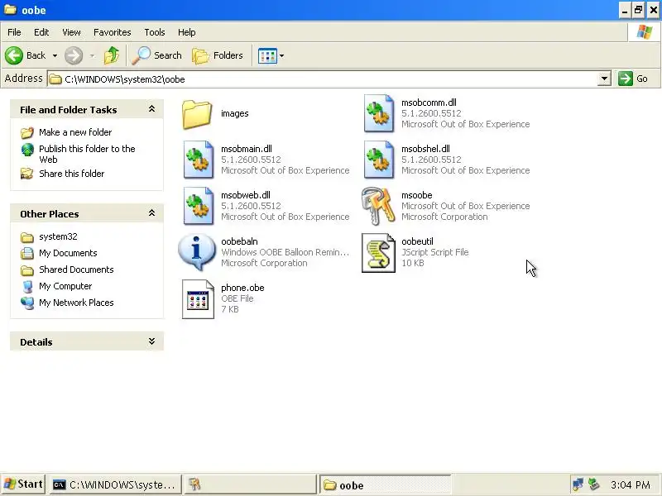The height and width of the screenshot is (496, 662).
Task: Click the oobe taskbar button
Action: point(385,485)
